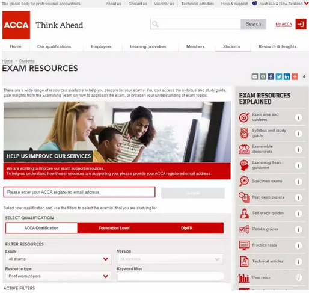Share the page on Facebook

pyautogui.click(x=271, y=76)
